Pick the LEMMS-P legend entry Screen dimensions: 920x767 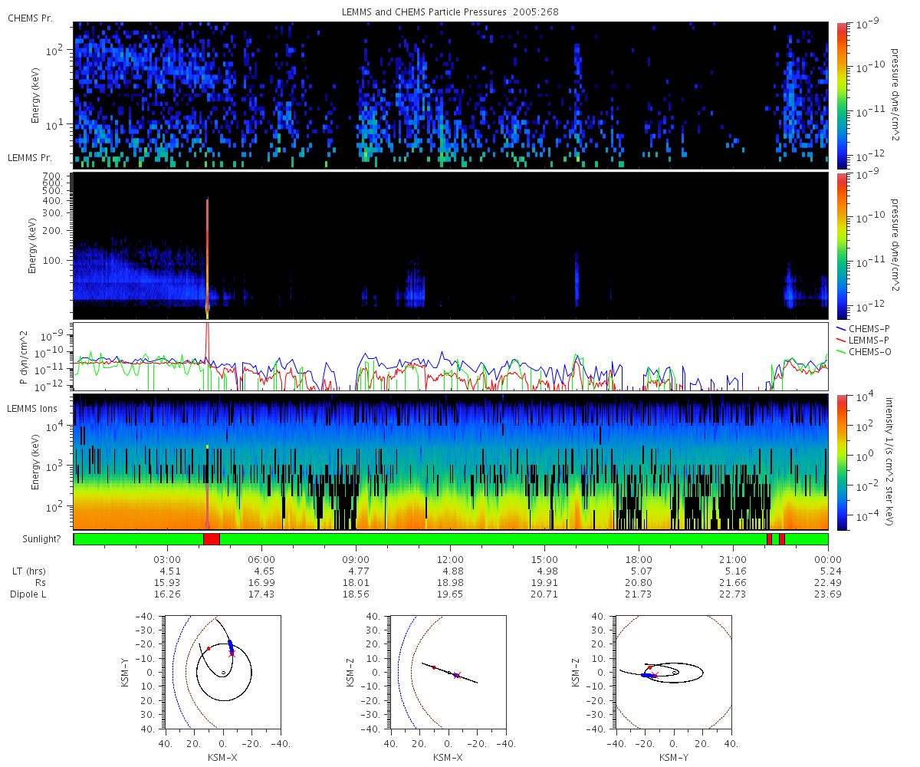point(863,340)
